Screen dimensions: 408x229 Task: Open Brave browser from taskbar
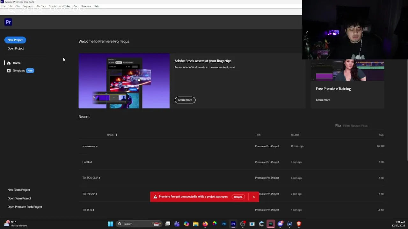(299, 224)
